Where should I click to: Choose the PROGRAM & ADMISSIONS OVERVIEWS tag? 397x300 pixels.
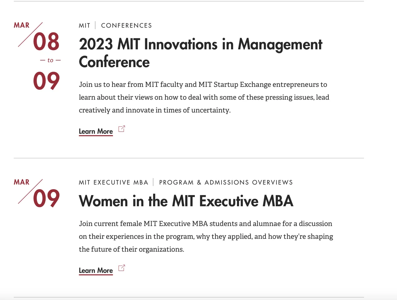click(x=226, y=182)
